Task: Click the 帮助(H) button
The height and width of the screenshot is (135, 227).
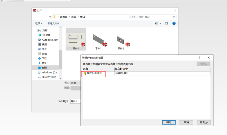Action: (204, 123)
